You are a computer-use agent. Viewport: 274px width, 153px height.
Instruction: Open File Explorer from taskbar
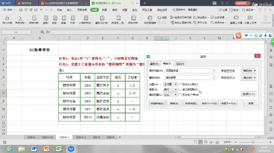click(x=22, y=149)
